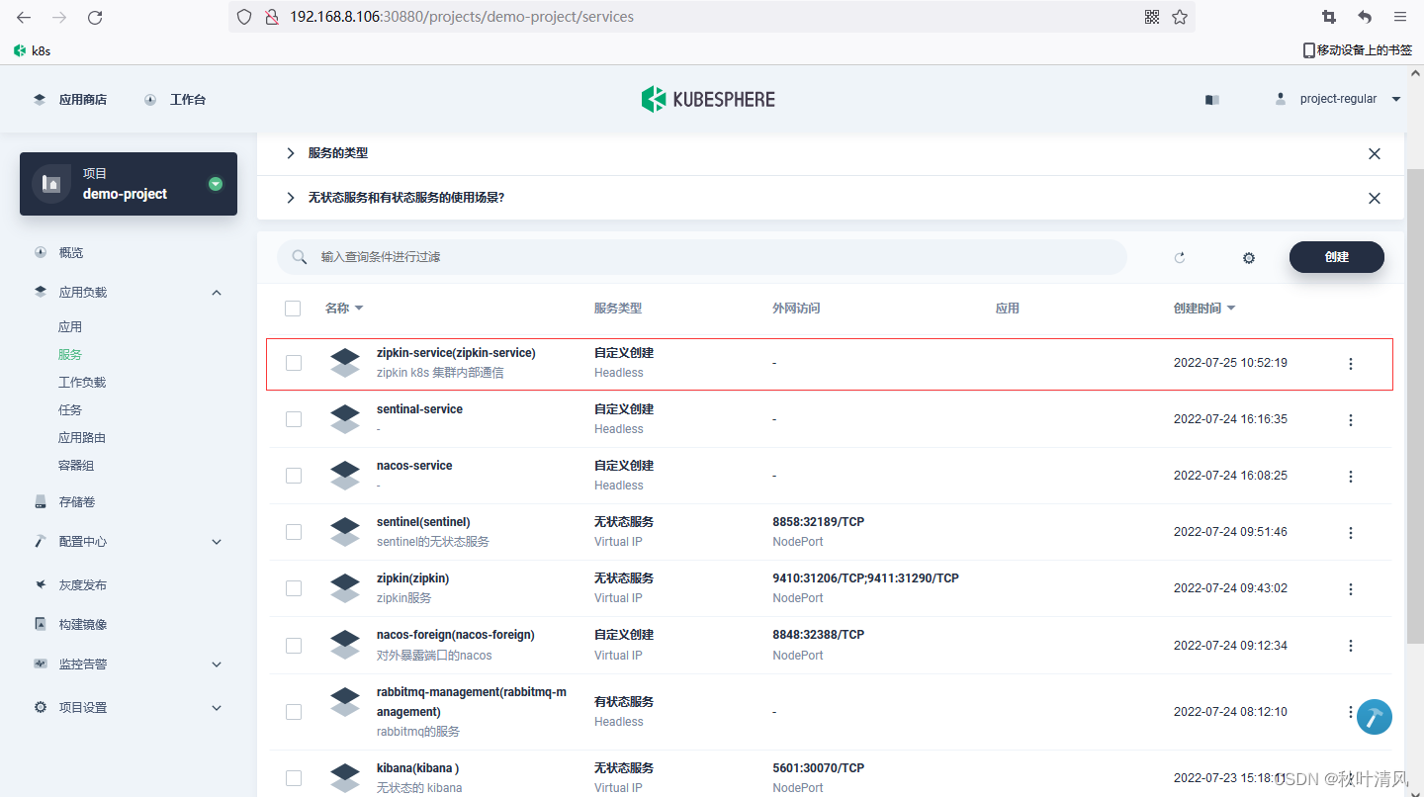Sort by 名称 column
The image size is (1424, 797).
344,309
